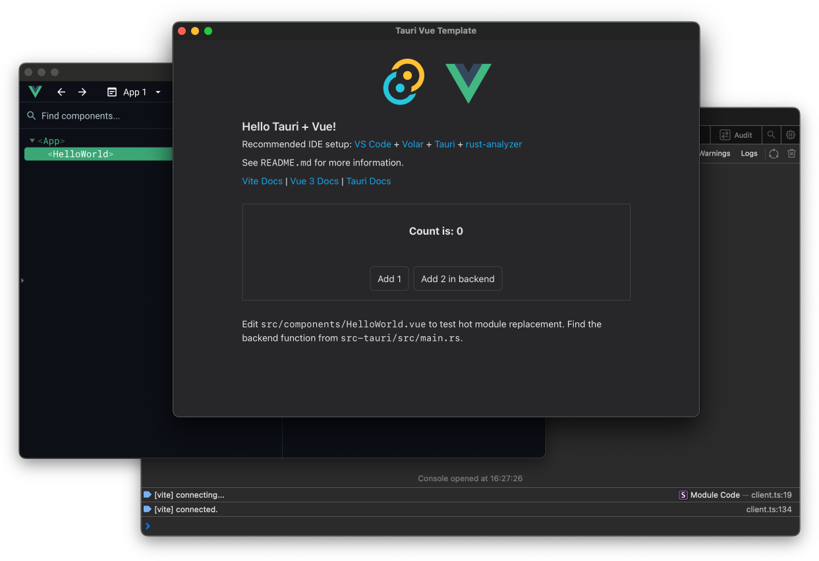Click the Tauri Vue Template window title
The image size is (819, 561).
(x=436, y=31)
